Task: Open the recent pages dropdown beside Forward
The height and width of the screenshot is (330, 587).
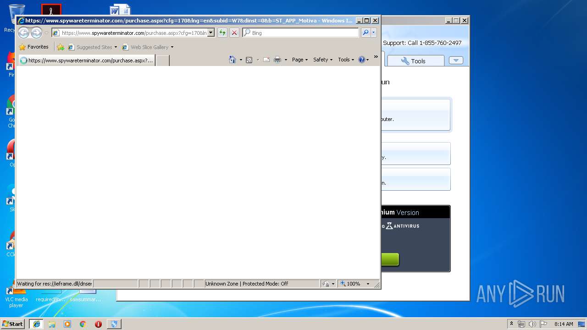Action: (46, 33)
